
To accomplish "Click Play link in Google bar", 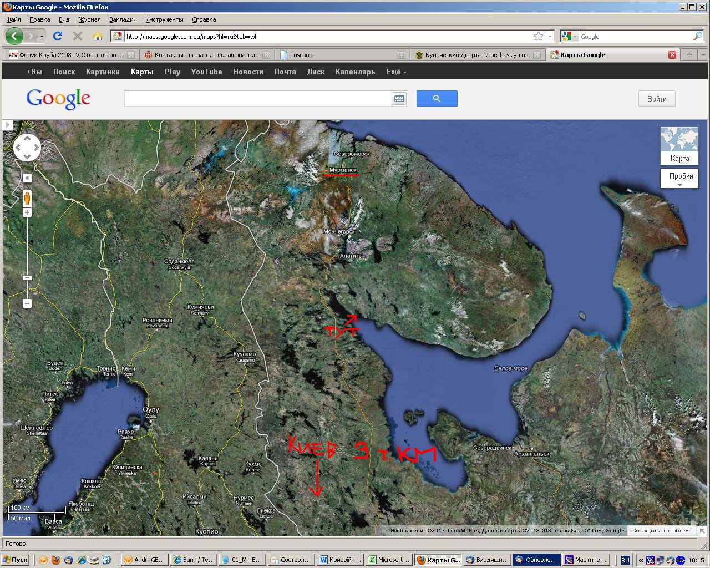I will pos(172,72).
